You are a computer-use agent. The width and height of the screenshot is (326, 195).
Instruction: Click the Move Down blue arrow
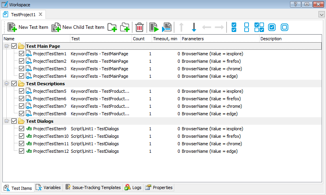tap(194, 27)
